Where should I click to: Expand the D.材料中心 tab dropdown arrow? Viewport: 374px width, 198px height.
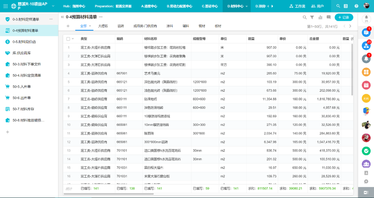[x=246, y=6]
